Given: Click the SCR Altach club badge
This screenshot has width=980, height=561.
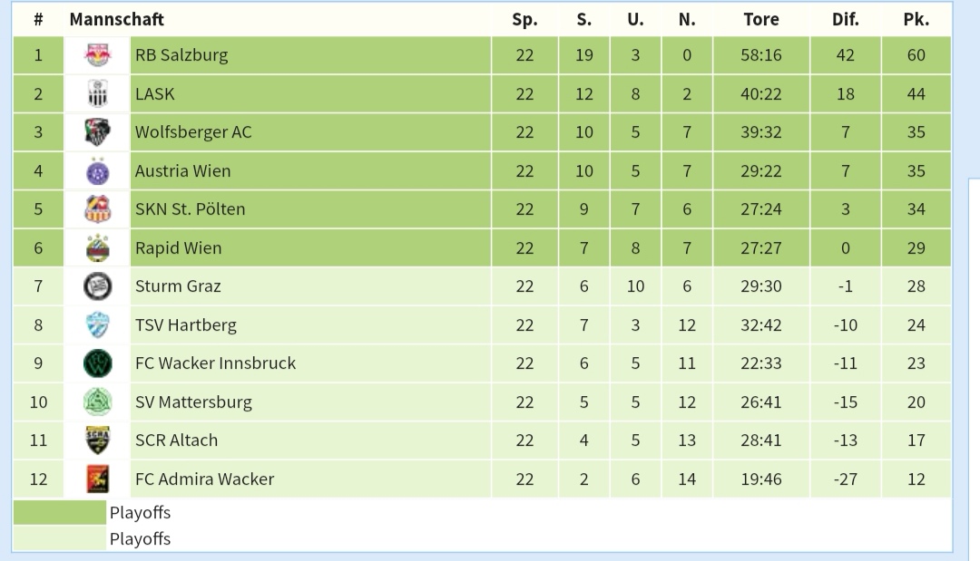Looking at the screenshot, I should [97, 440].
